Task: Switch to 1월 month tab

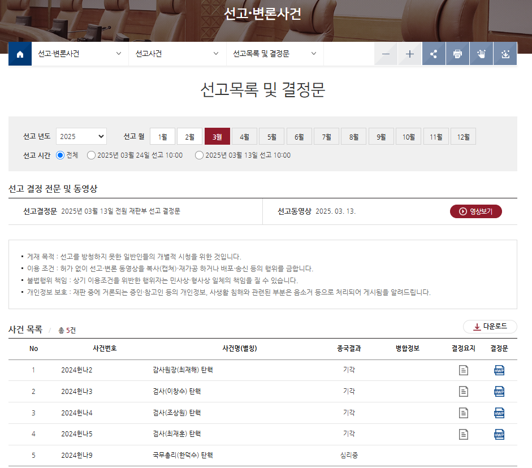Action: (x=162, y=136)
